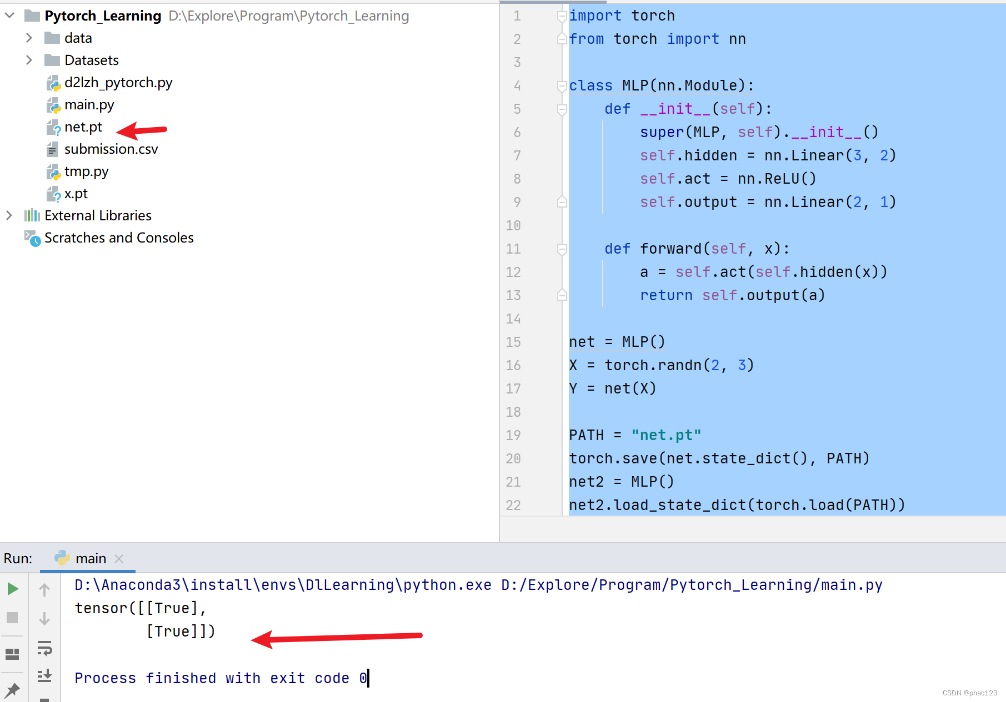
Task: Click line number 15 in the gutter
Action: pos(513,342)
